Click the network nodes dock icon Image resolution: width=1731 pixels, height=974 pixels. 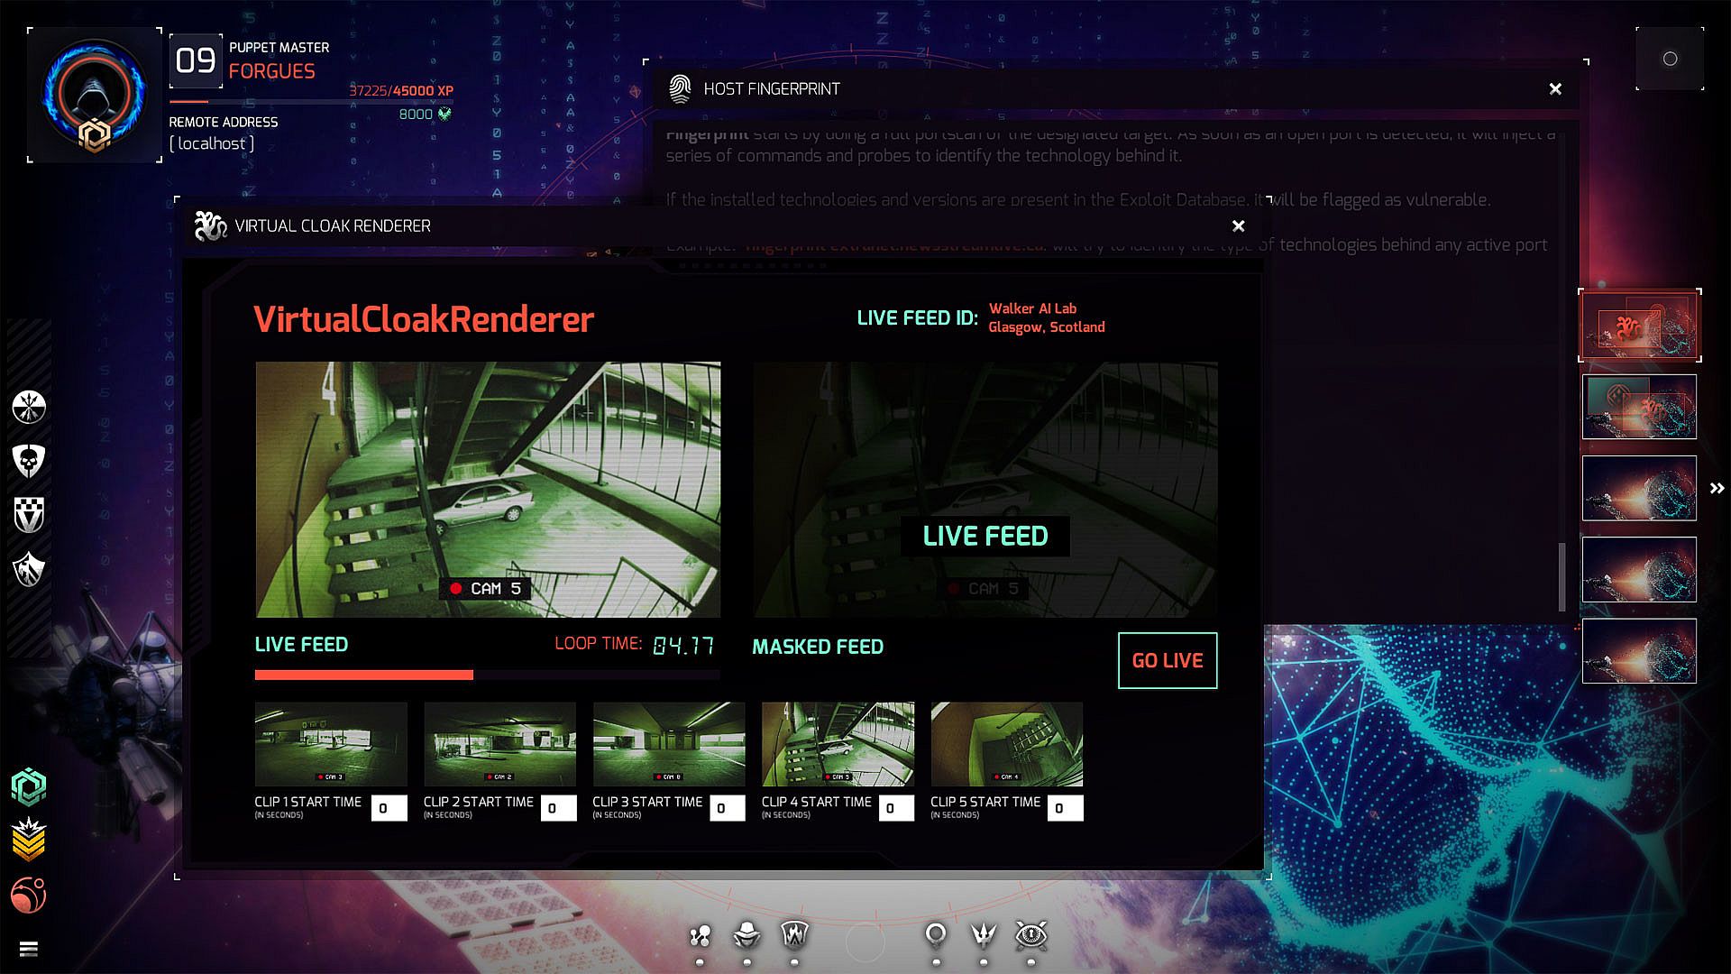(x=700, y=936)
